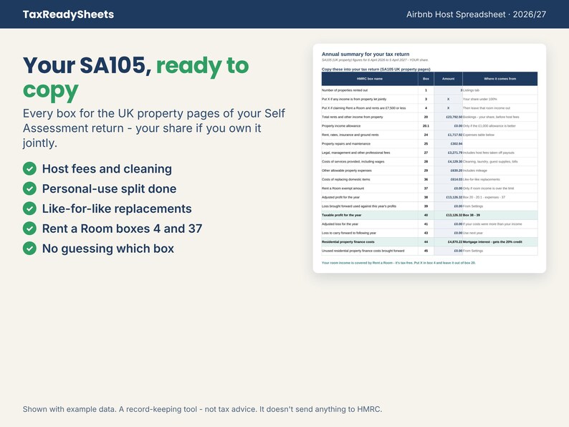Click the checkmark icon beside Like-for-like replacements

[x=29, y=208]
